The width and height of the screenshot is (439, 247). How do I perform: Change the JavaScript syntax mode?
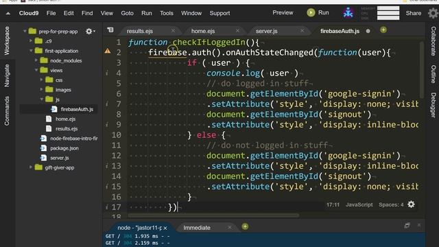point(359,204)
